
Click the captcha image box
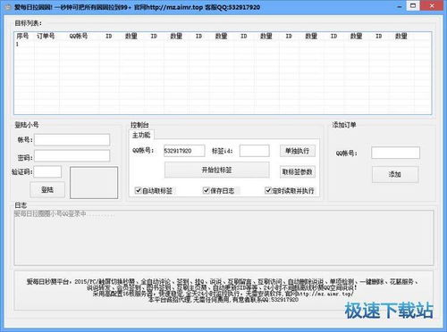tap(94, 182)
